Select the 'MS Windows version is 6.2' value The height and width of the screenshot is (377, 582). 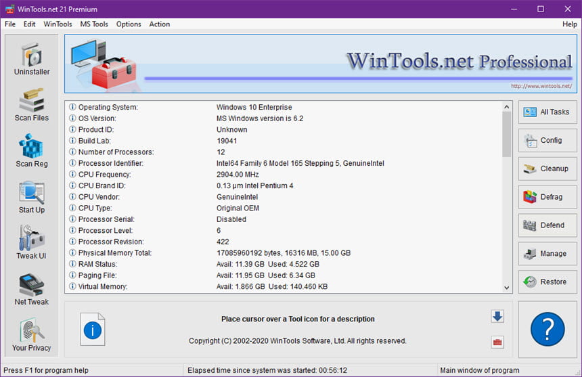(260, 118)
